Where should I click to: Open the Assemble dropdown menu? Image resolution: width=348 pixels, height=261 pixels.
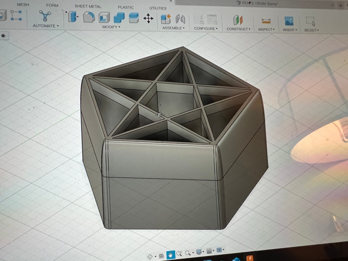tap(173, 28)
